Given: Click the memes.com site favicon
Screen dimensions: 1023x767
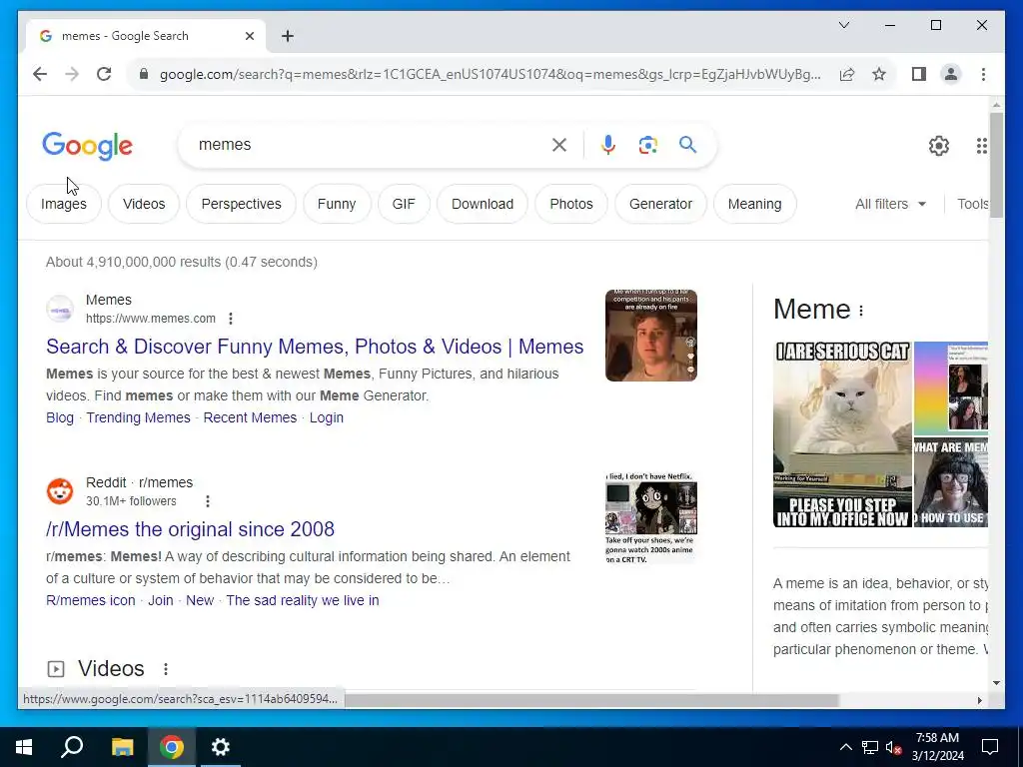Looking at the screenshot, I should pos(60,310).
